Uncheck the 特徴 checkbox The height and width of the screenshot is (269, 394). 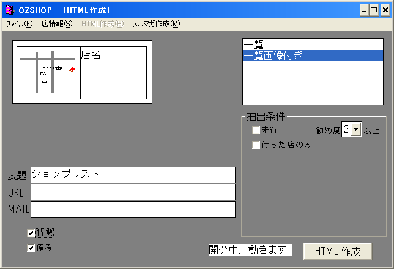pos(31,233)
